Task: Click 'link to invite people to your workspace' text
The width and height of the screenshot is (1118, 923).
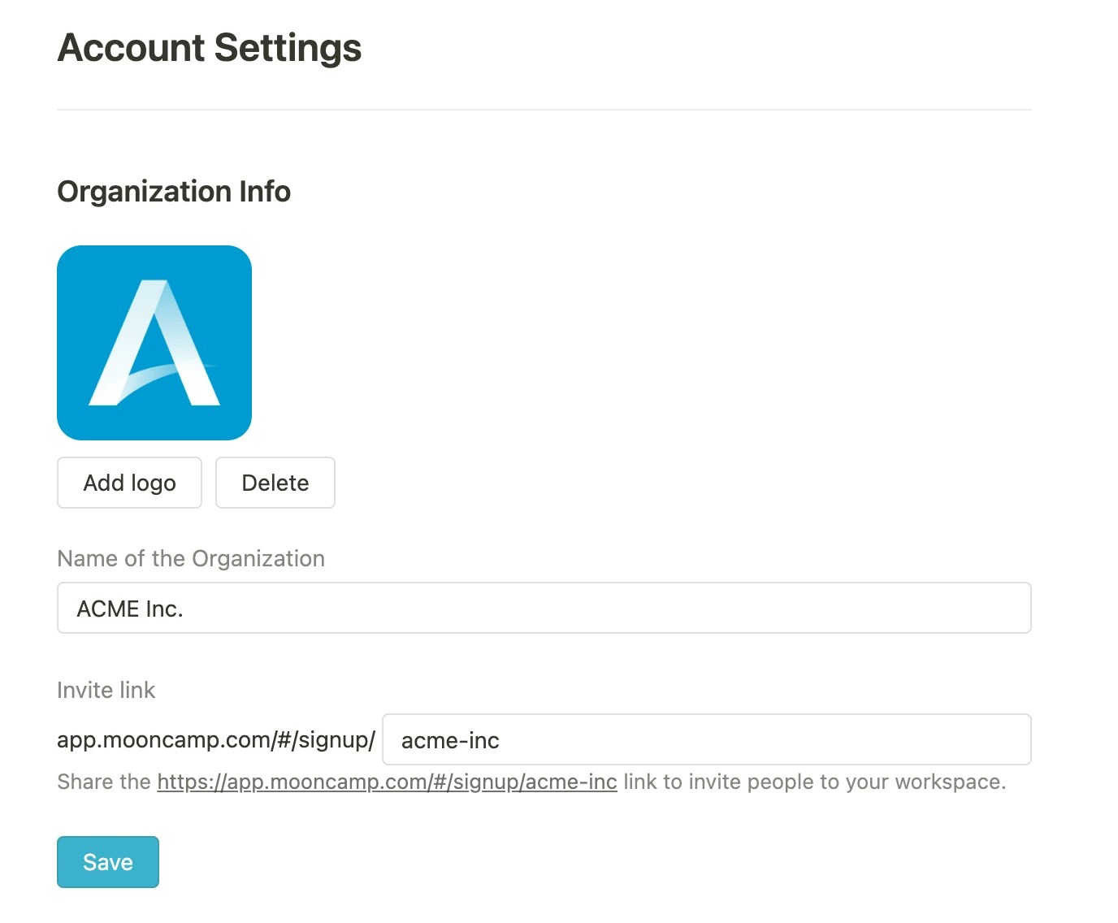Action: point(814,782)
